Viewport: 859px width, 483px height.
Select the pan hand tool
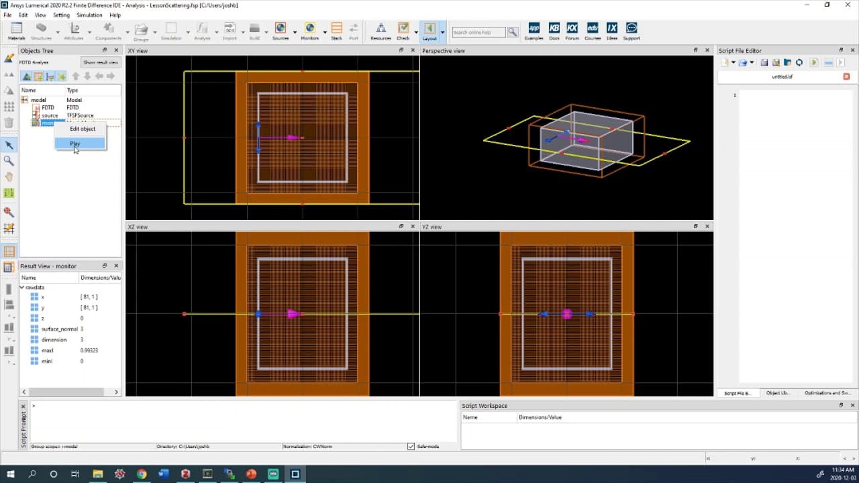point(9,177)
